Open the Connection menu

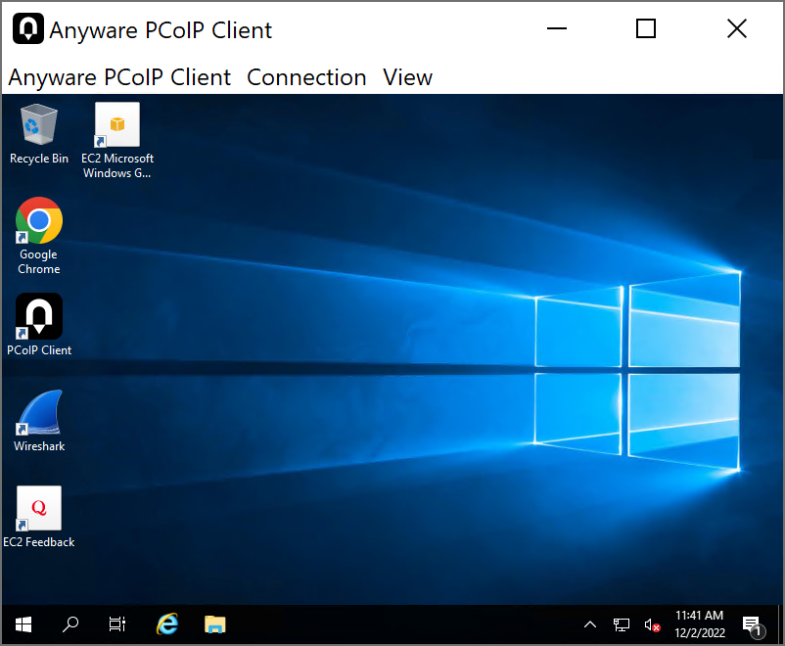[x=306, y=77]
